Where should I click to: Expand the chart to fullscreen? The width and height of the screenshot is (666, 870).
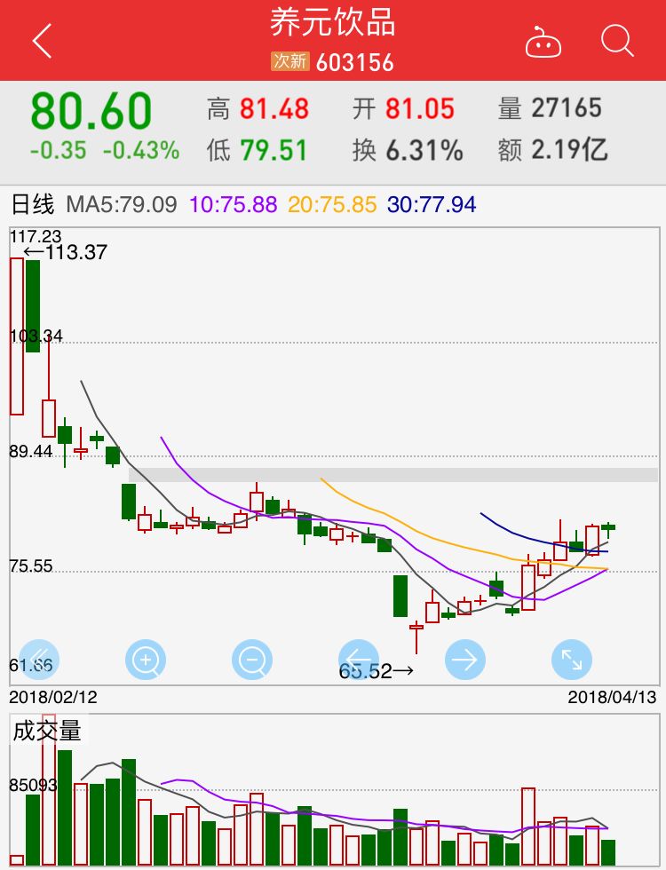point(572,660)
